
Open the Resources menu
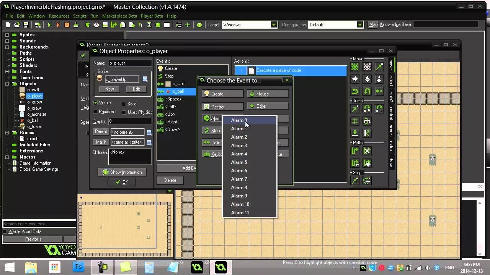click(x=59, y=16)
